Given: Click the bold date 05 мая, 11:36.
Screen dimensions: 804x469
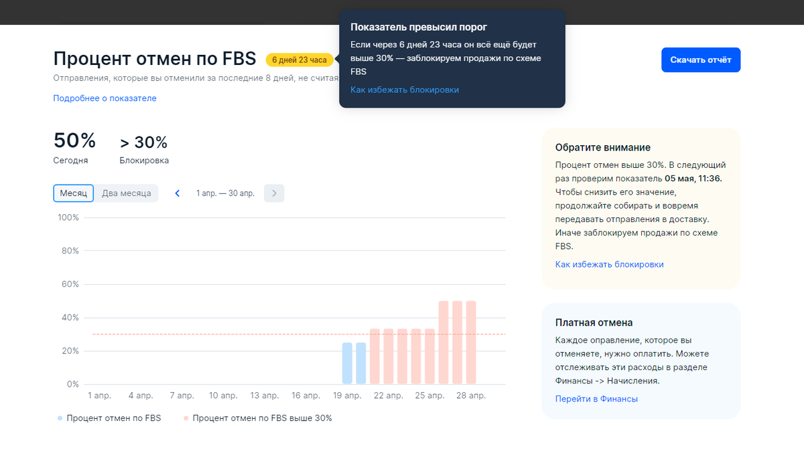Looking at the screenshot, I should coord(693,179).
